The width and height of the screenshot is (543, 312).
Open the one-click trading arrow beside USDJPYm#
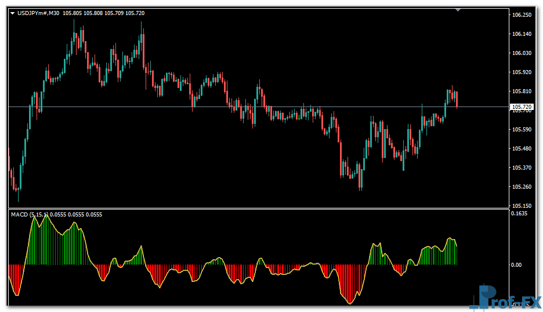click(x=13, y=13)
